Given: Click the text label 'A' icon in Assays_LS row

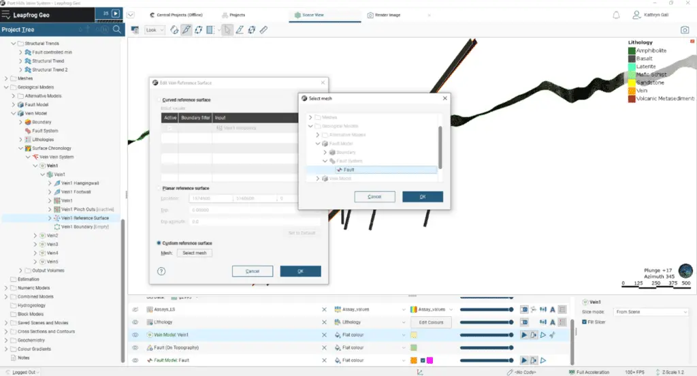Looking at the screenshot, I should pyautogui.click(x=553, y=309).
